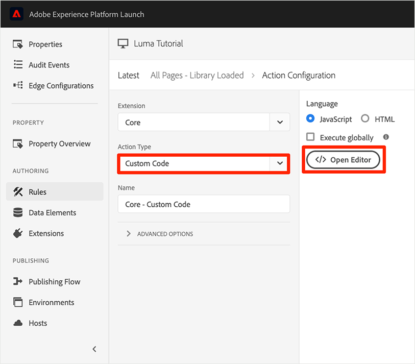Image resolution: width=415 pixels, height=364 pixels.
Task: Enable the Execute globally checkbox
Action: (x=310, y=137)
